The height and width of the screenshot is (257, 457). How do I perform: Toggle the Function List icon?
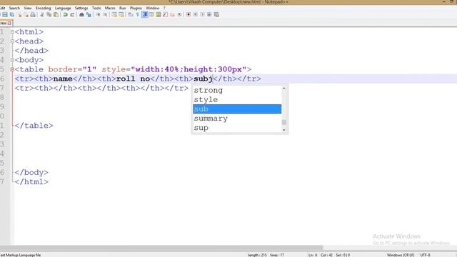(x=165, y=14)
